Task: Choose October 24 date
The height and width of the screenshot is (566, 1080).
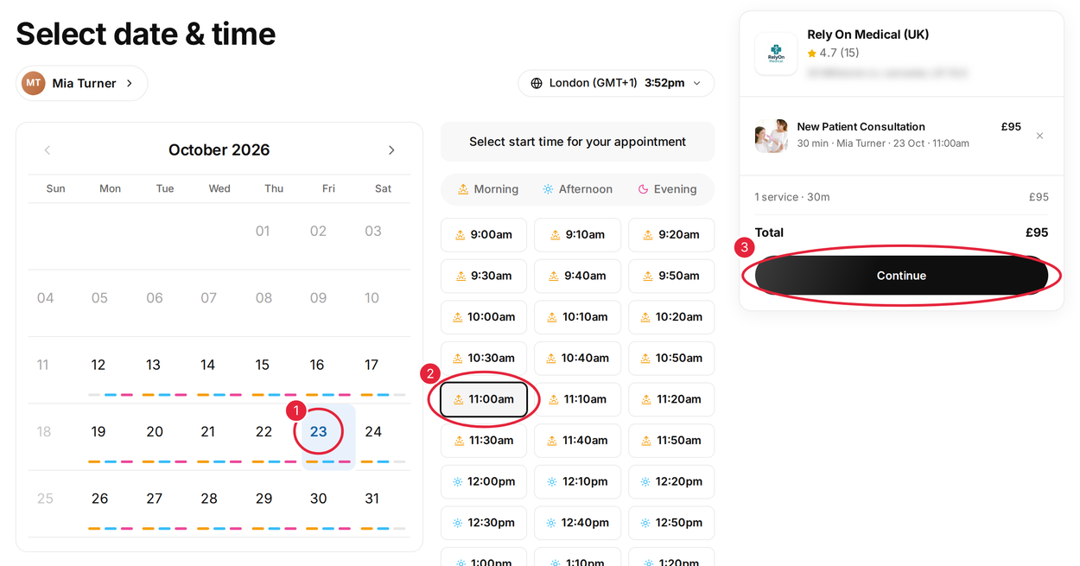Action: click(373, 432)
